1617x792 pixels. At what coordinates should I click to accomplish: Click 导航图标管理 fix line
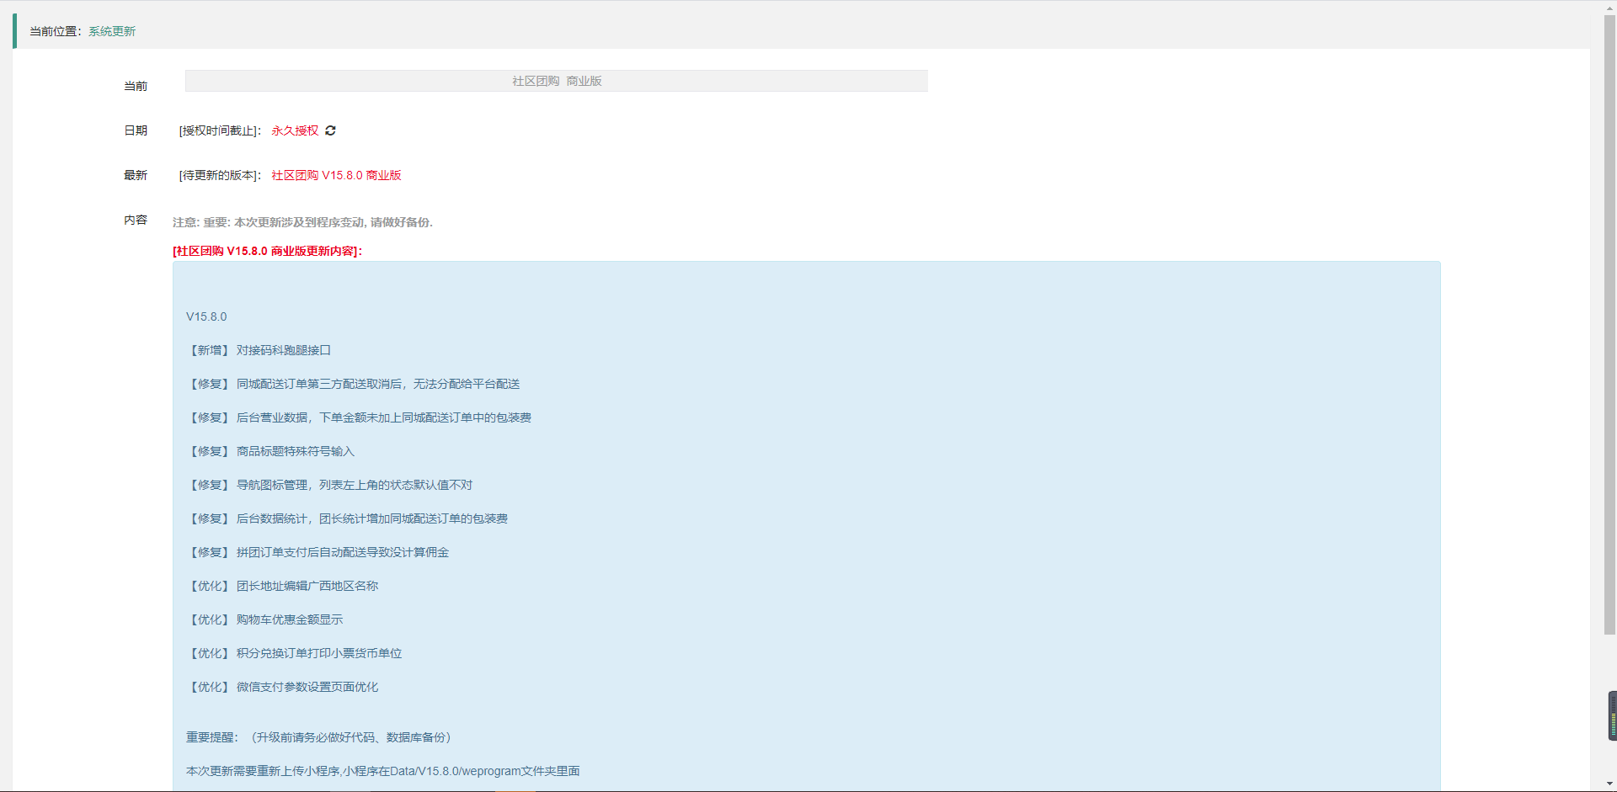point(329,485)
